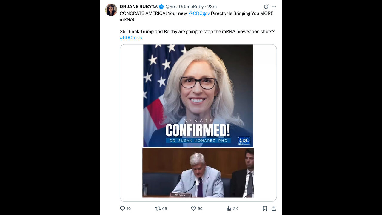Open the Sen. Cassidy hearing image
The width and height of the screenshot is (382, 215).
(x=198, y=173)
